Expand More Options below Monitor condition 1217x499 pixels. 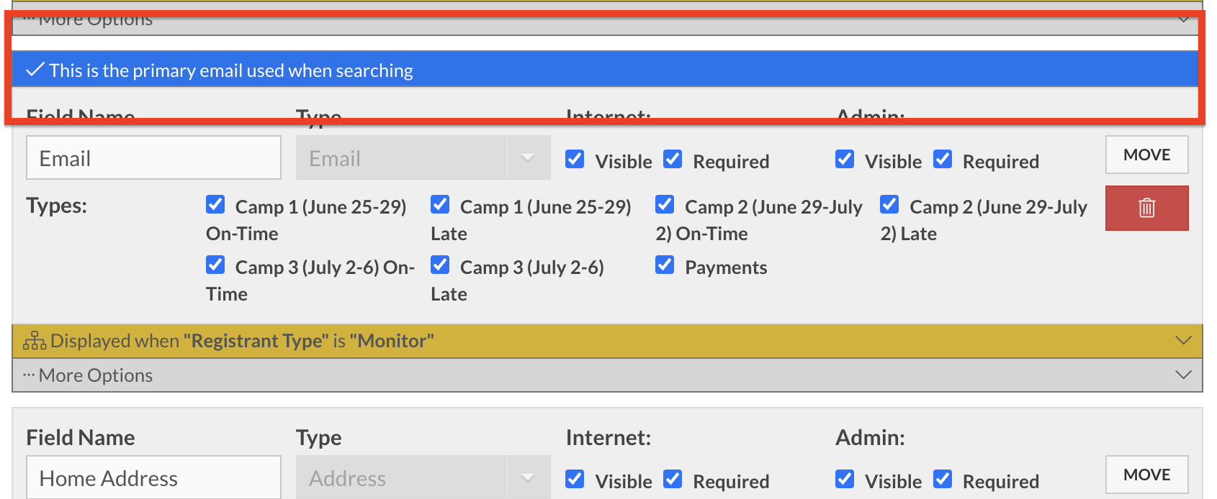pos(1182,375)
